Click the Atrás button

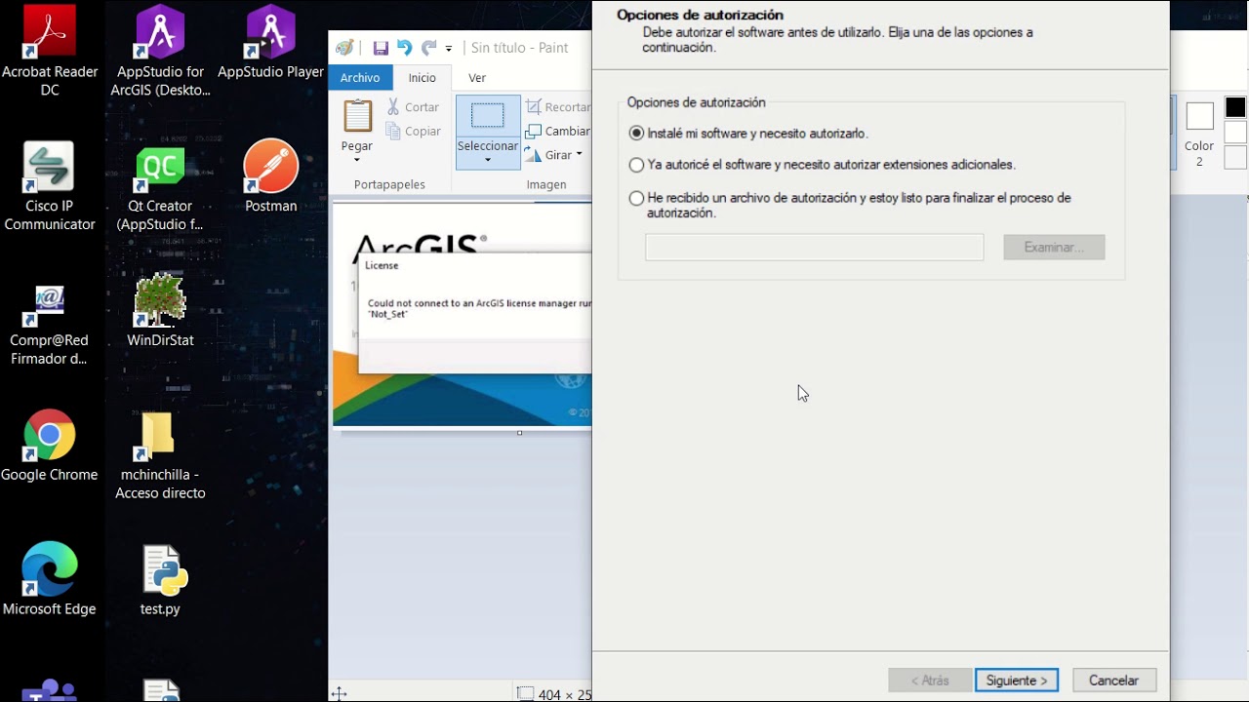click(x=929, y=681)
